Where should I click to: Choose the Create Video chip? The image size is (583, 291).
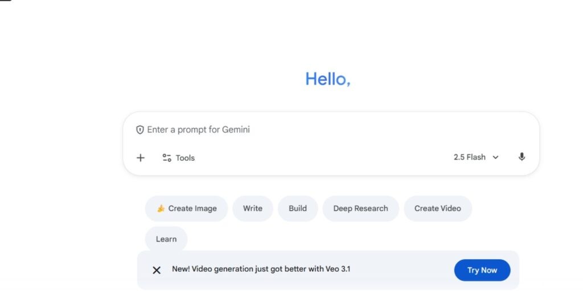point(438,209)
